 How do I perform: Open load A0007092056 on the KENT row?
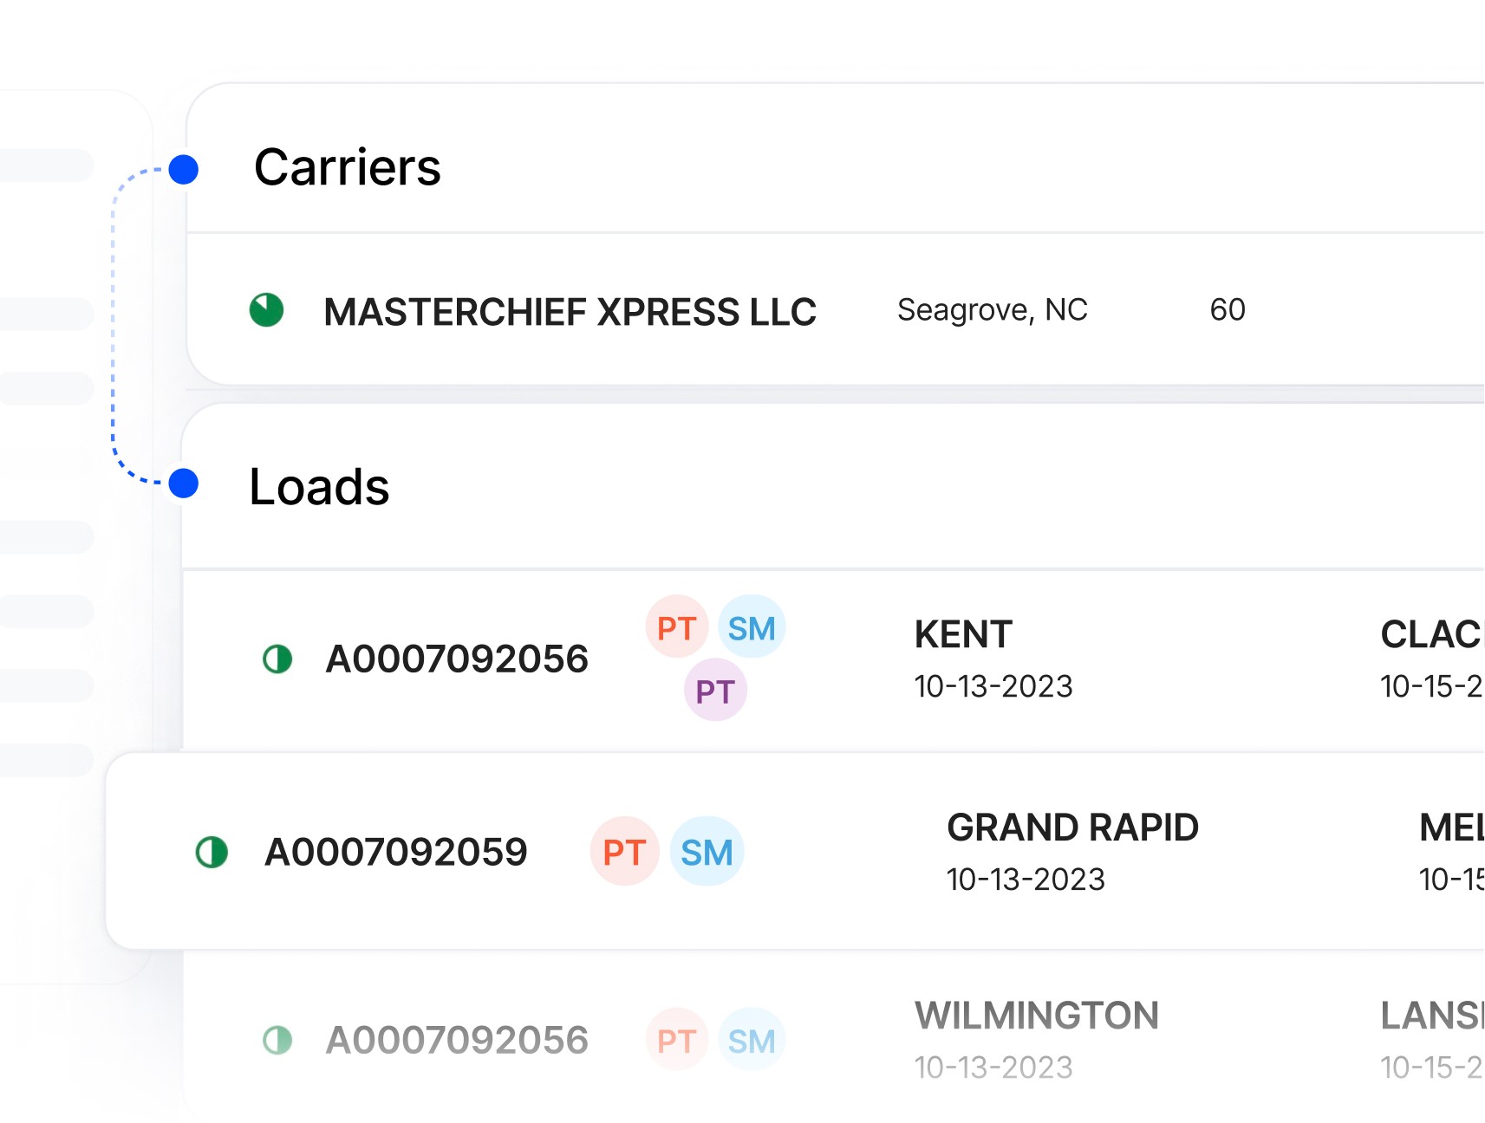click(457, 659)
